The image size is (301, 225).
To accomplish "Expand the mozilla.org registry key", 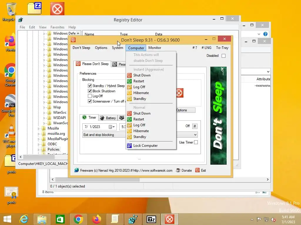I will coord(39,134).
